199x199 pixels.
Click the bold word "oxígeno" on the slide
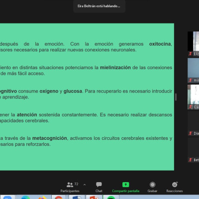tap(49, 91)
